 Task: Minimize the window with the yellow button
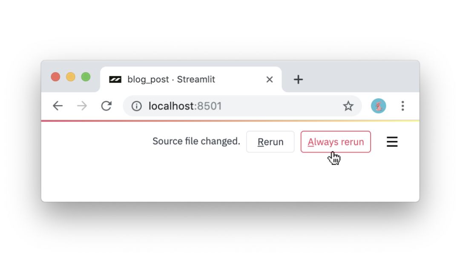point(71,77)
